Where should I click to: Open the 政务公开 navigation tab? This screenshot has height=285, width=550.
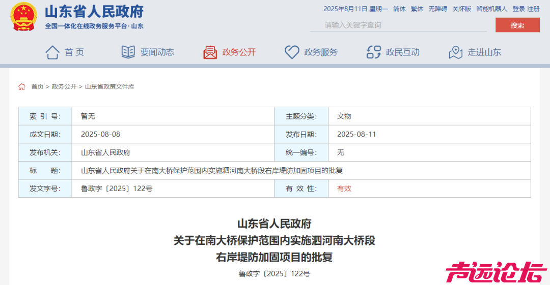tap(239, 52)
